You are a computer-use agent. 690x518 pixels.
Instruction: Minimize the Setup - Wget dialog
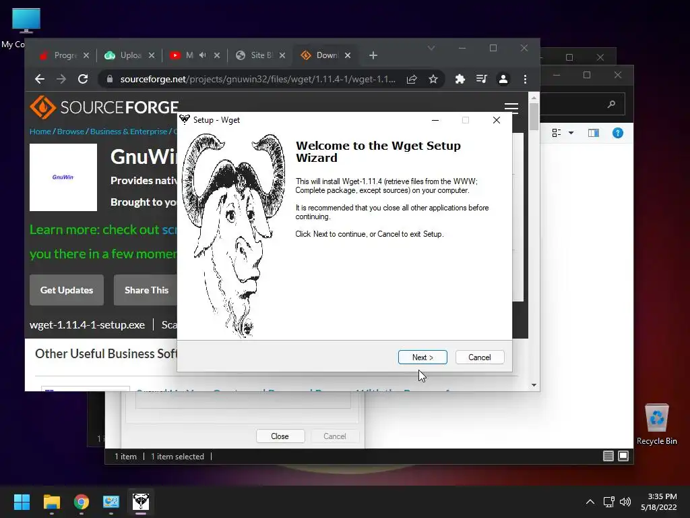tap(435, 120)
